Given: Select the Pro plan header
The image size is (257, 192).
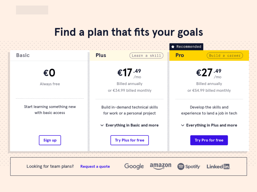Looking at the screenshot, I should pyautogui.click(x=180, y=55).
